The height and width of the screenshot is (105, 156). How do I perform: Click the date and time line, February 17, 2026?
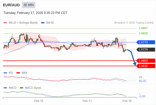(x=35, y=13)
